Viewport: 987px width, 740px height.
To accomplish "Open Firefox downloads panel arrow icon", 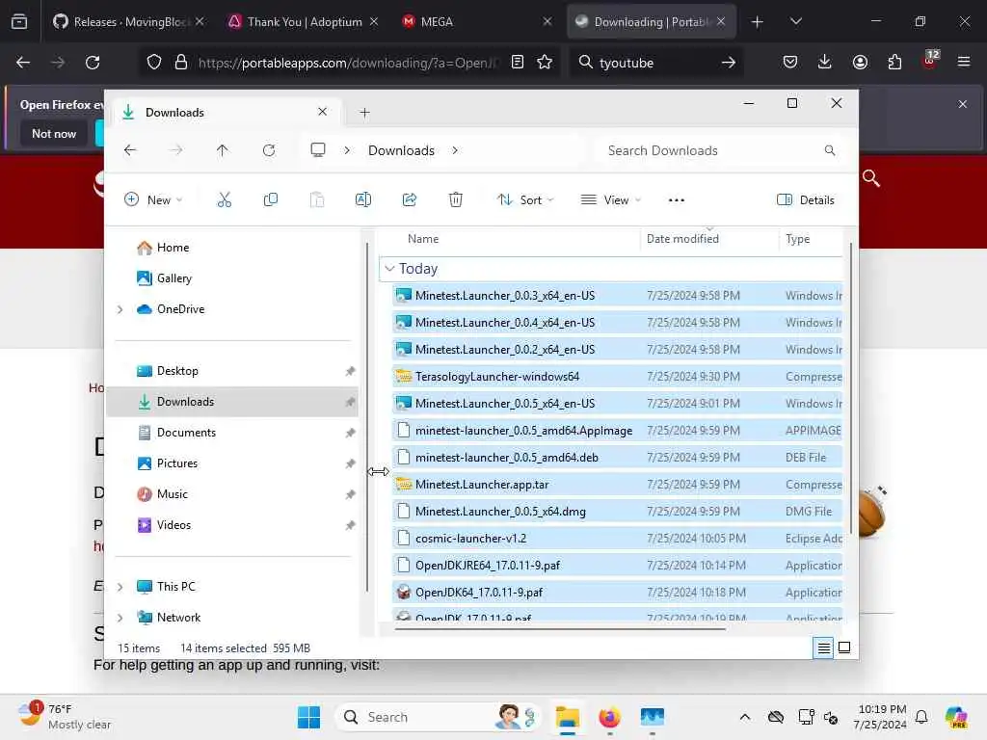I will [825, 63].
